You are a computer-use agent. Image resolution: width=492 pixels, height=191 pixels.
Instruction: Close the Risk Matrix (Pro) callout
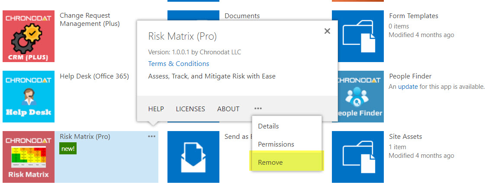(x=327, y=31)
